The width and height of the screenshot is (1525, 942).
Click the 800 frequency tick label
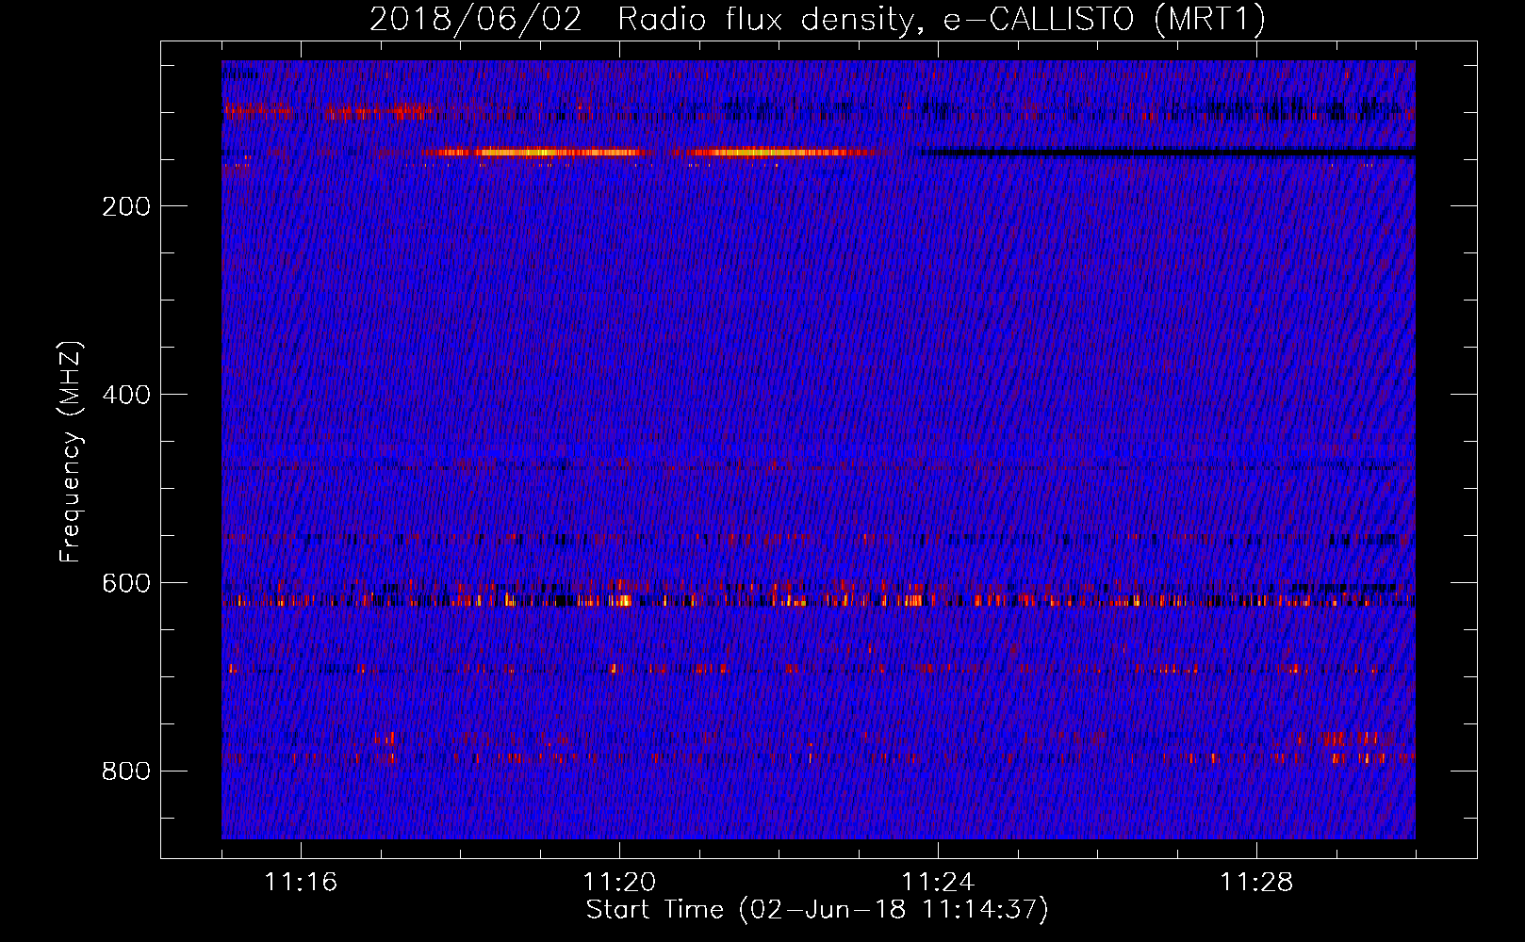126,771
